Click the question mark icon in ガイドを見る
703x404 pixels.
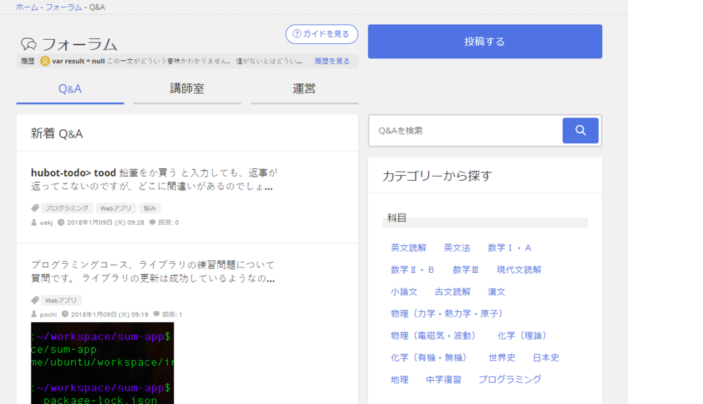[295, 34]
